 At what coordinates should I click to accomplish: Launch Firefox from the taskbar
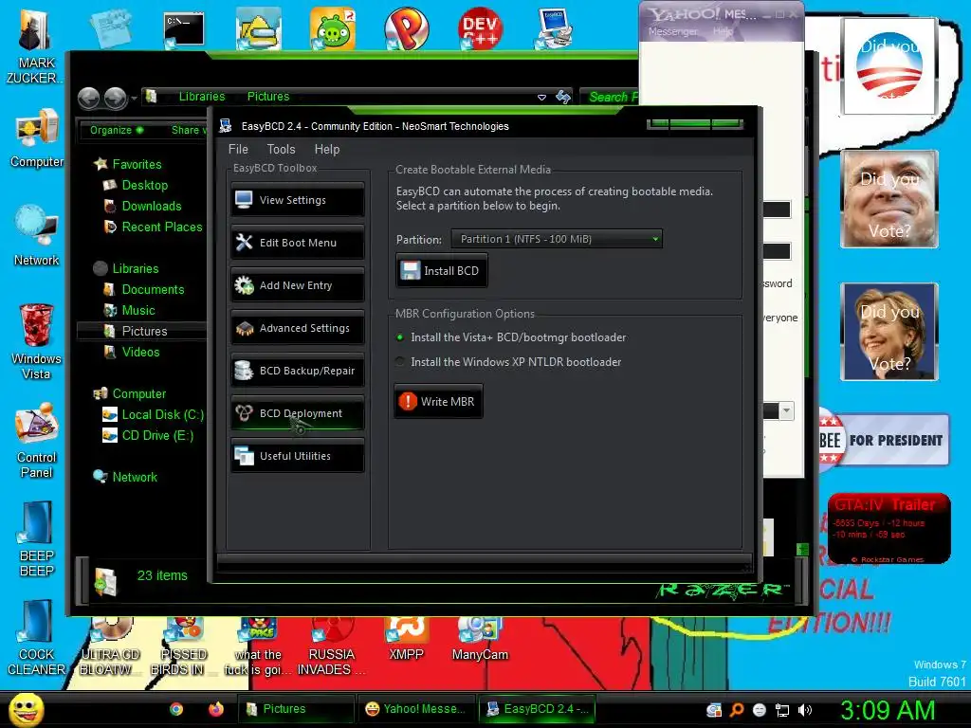point(215,709)
